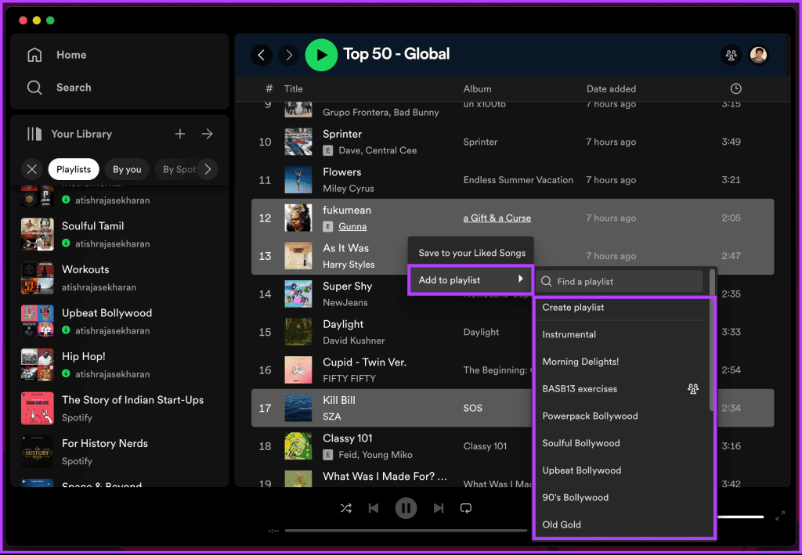
Task: Adjust the volume slider
Action: coord(742,517)
